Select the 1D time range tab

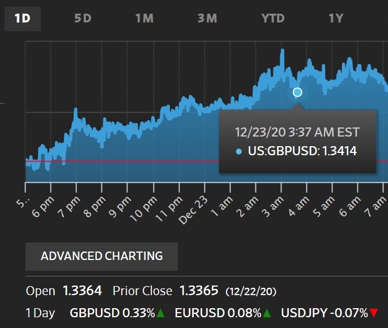22,18
